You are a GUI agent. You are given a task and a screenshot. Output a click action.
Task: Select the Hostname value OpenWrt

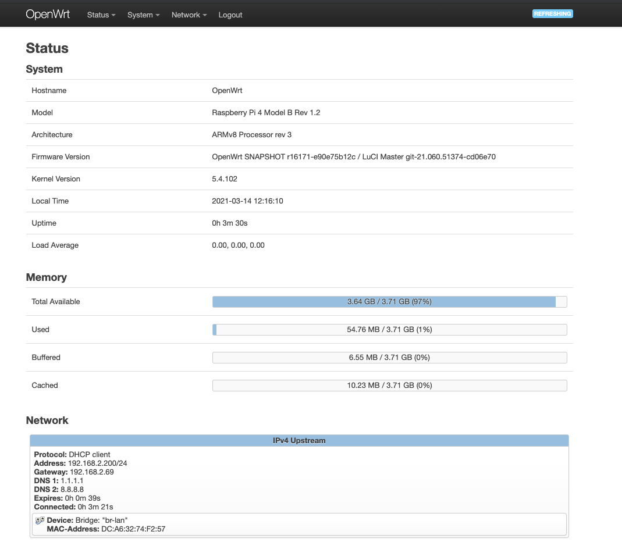226,90
